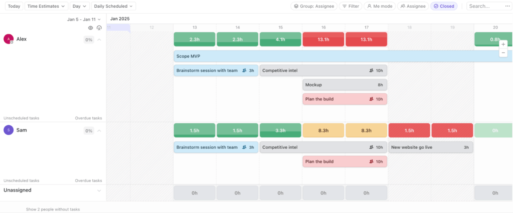Click the expand rows icon beside the eye

99,28
